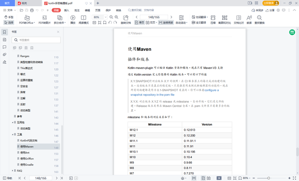Click 文档比对 document compare
Screen dimensions: 299x181
[x=239, y=20]
